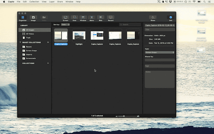Click the recording timer menu bar icon

[178, 2]
